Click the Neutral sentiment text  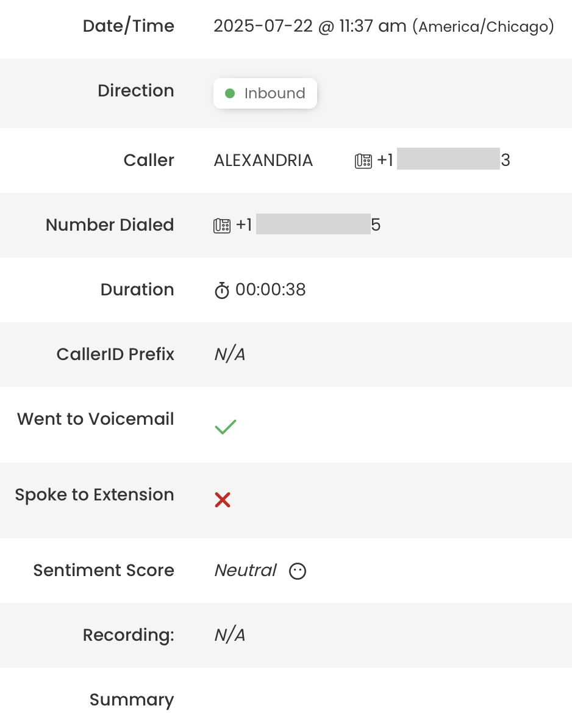(x=245, y=571)
